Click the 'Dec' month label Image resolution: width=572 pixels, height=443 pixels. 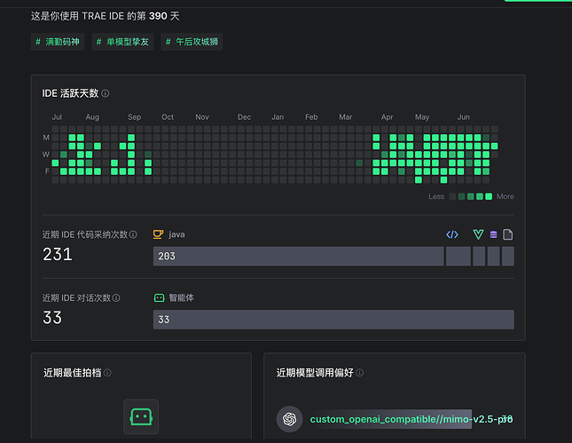coord(245,117)
